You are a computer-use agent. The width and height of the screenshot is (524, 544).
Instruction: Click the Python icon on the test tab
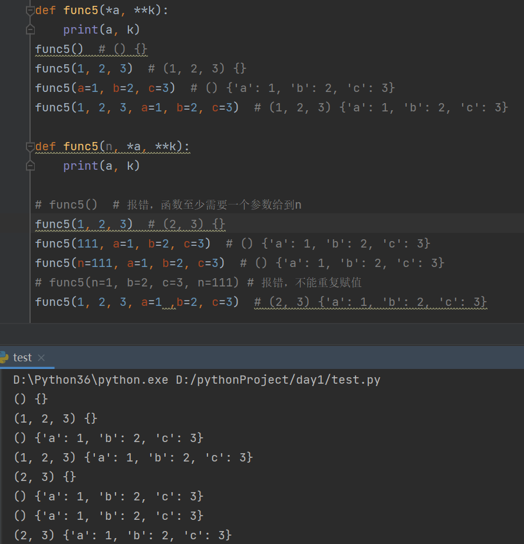4,358
